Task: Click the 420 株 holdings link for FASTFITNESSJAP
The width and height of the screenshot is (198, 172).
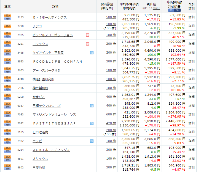Action: click(111, 123)
